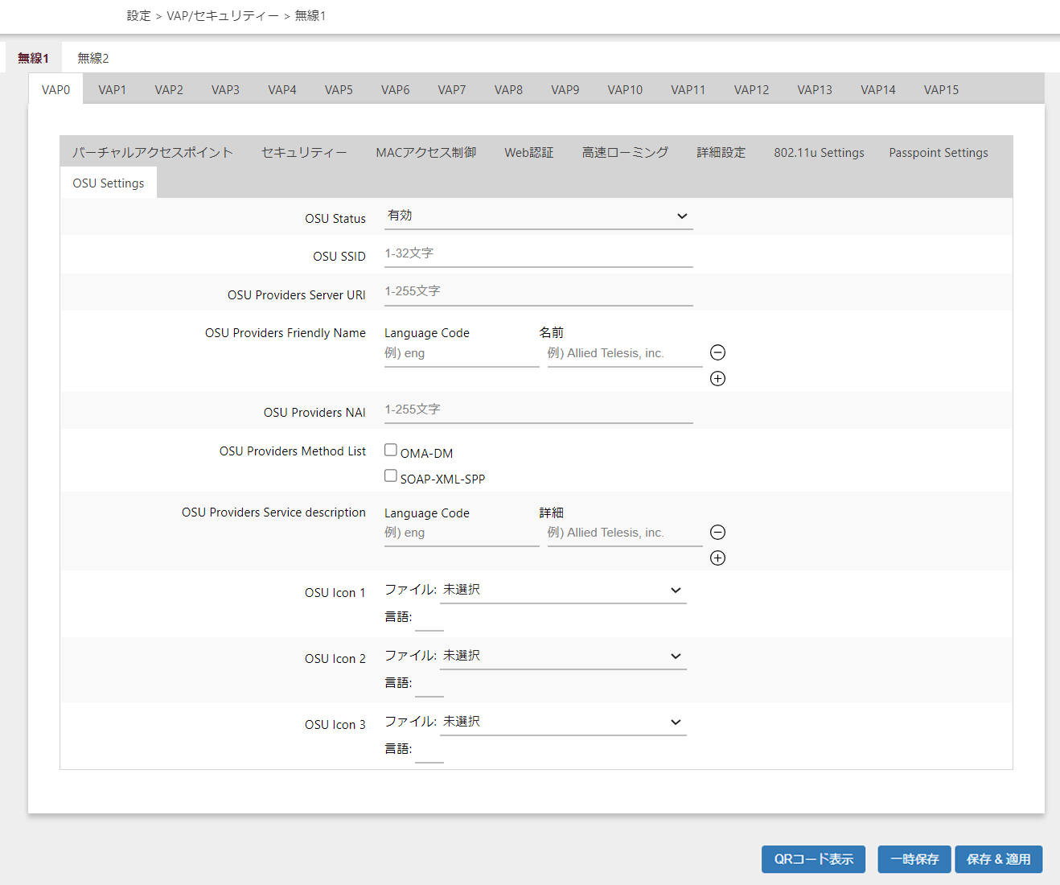The height and width of the screenshot is (885, 1060).
Task: Add another OSU Providers Friendly Name row
Action: click(717, 379)
